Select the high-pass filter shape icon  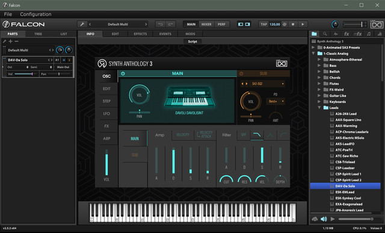[x=283, y=135]
